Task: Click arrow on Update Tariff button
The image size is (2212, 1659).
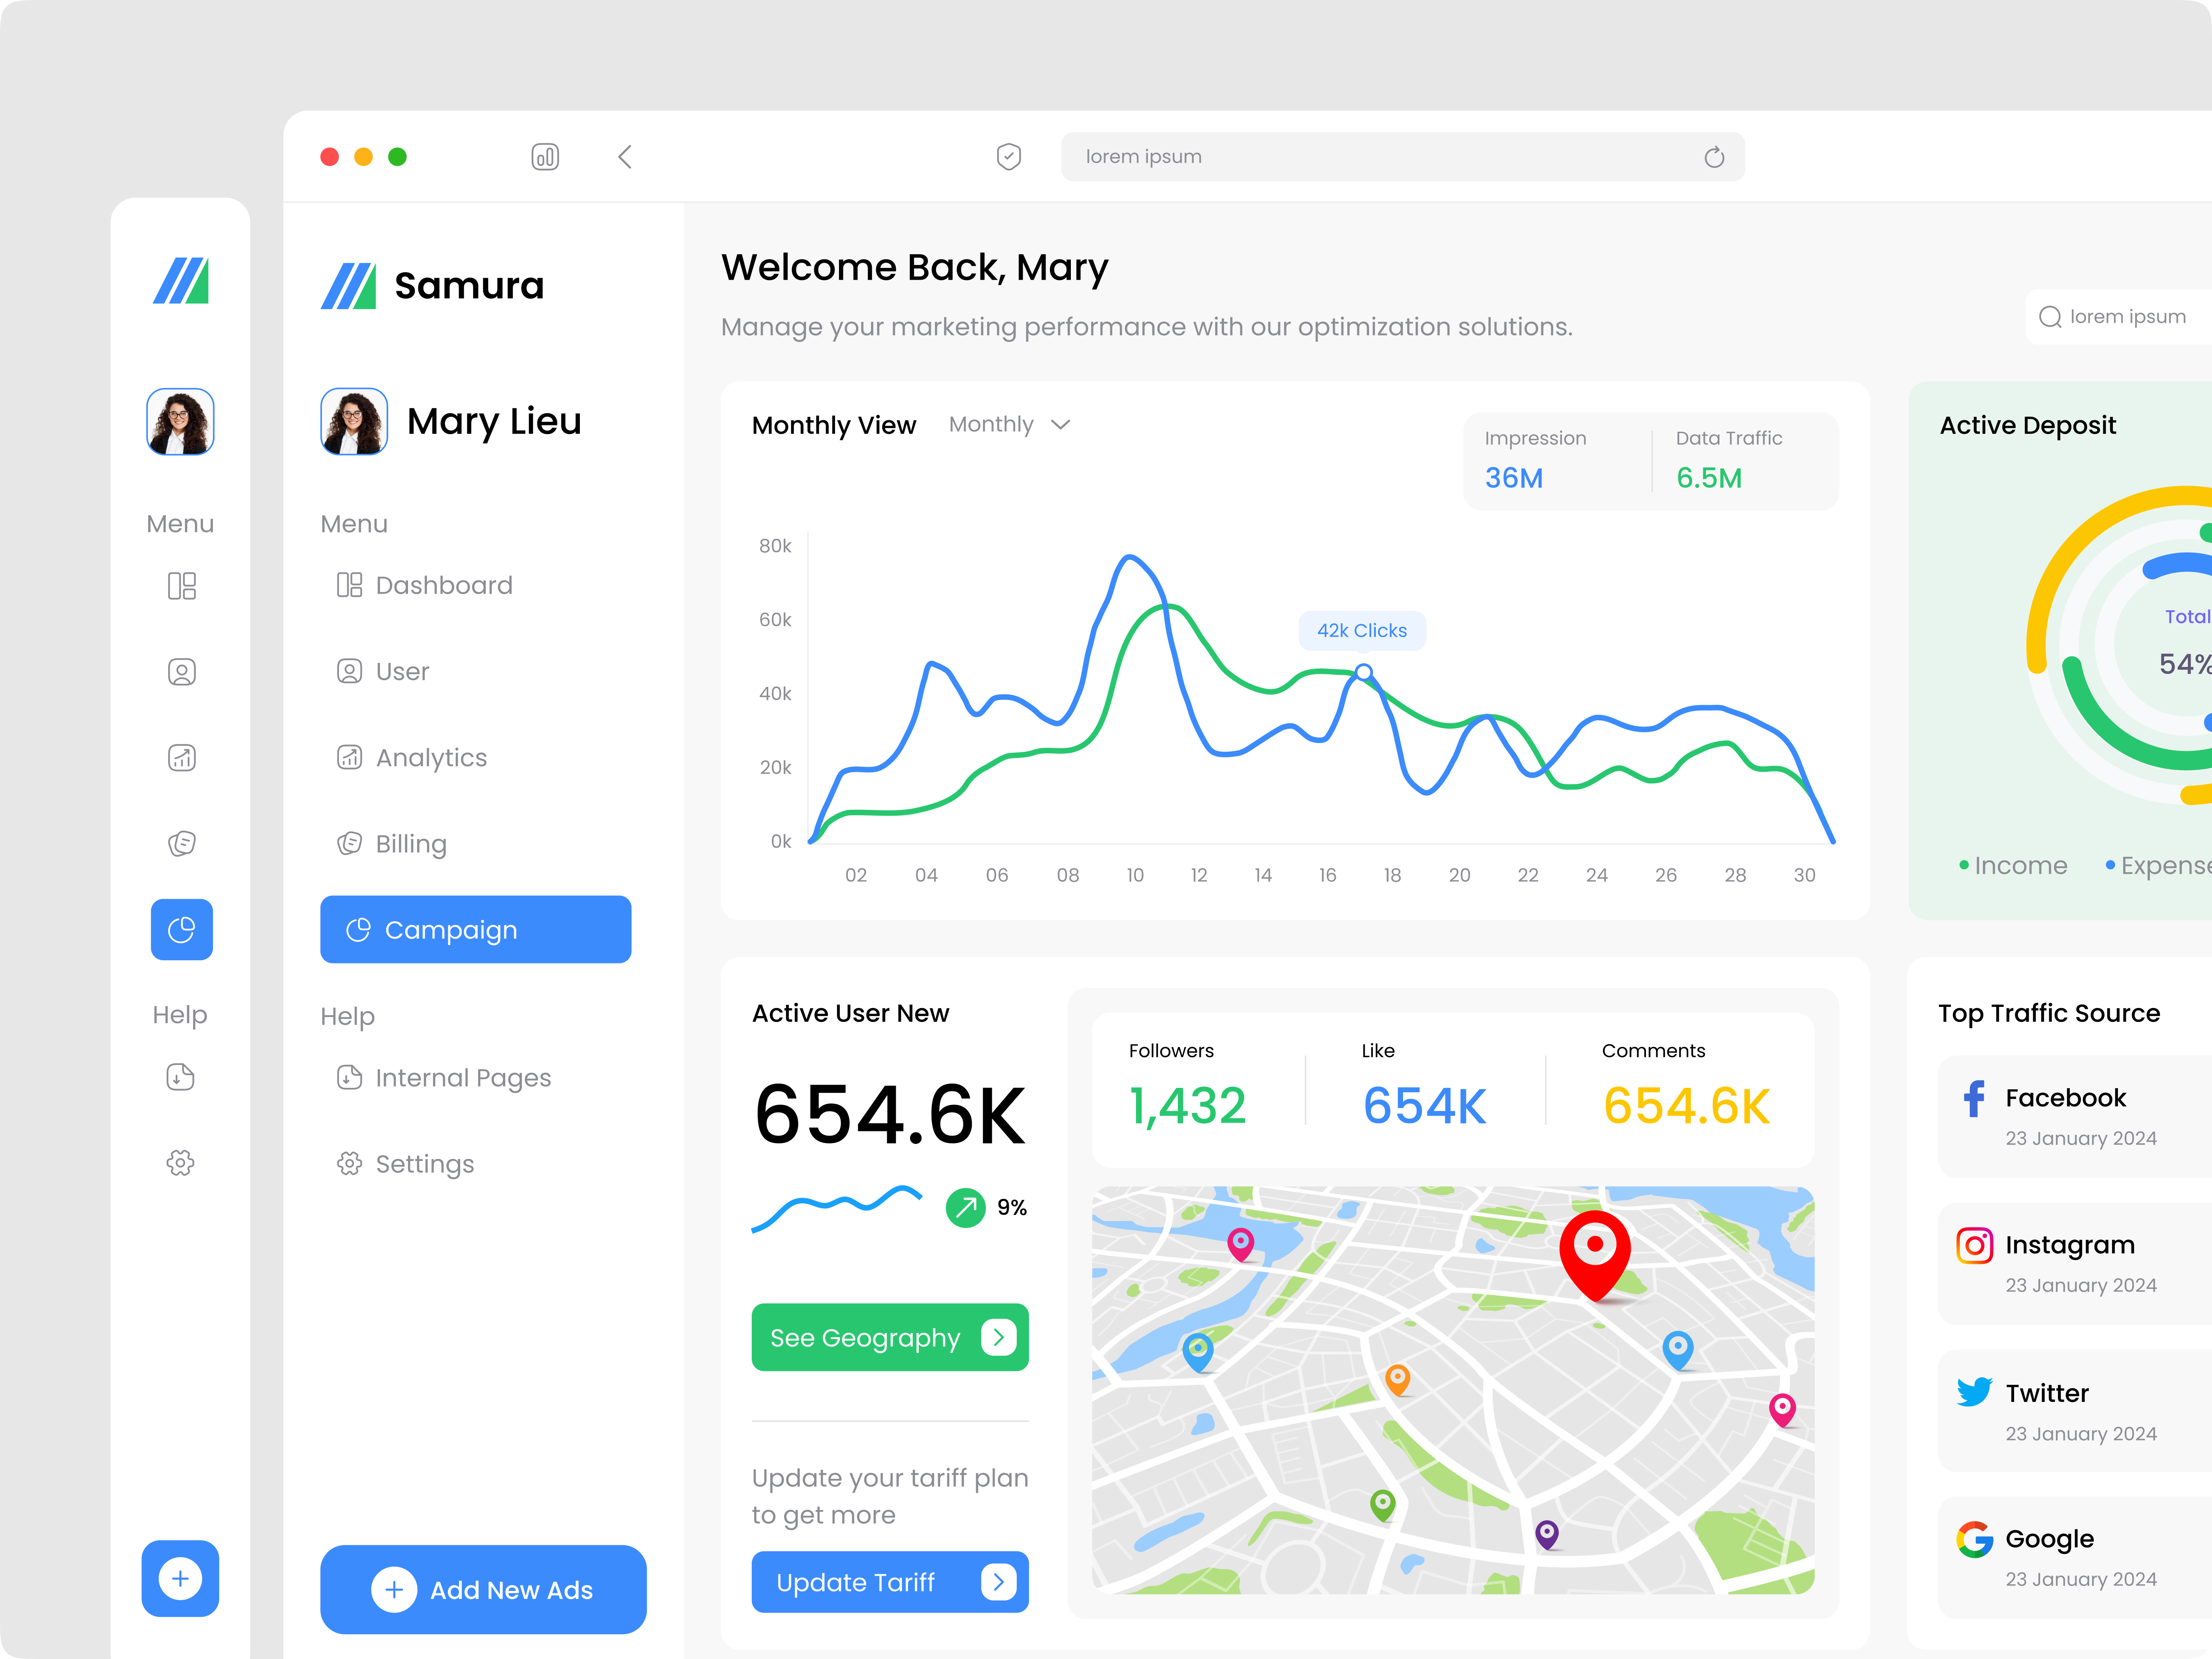Action: (998, 1581)
